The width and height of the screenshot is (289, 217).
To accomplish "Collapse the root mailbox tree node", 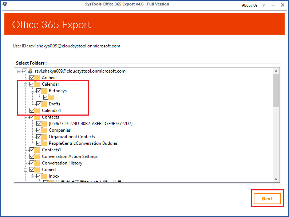I will (x=19, y=71).
